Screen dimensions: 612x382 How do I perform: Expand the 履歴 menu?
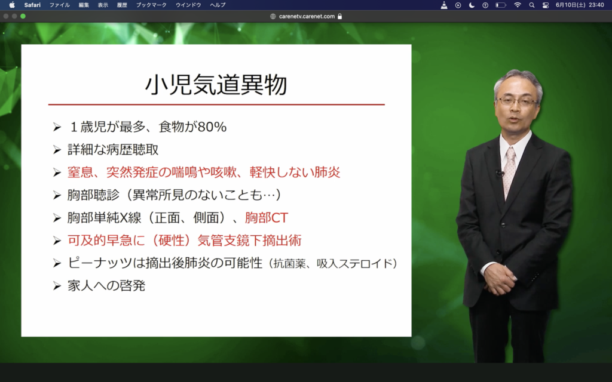(x=122, y=5)
